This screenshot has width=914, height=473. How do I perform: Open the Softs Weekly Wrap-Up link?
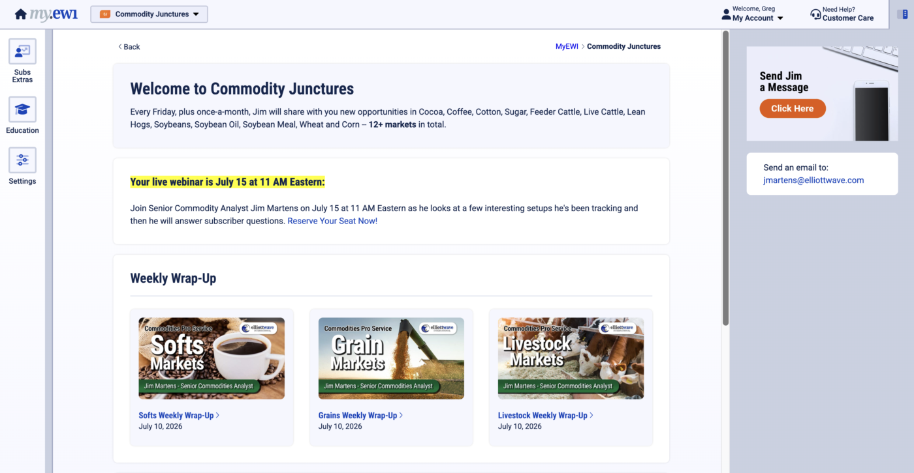coord(179,416)
